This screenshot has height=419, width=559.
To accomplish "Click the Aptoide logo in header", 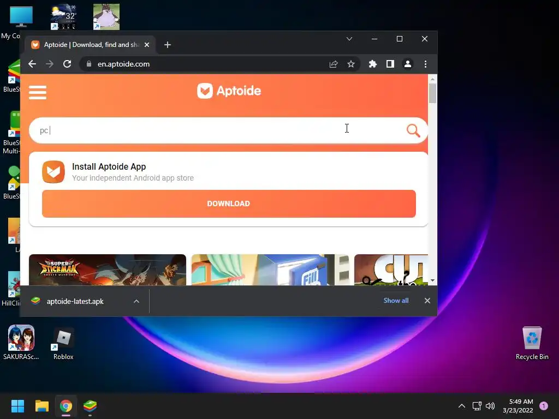I will click(x=229, y=91).
